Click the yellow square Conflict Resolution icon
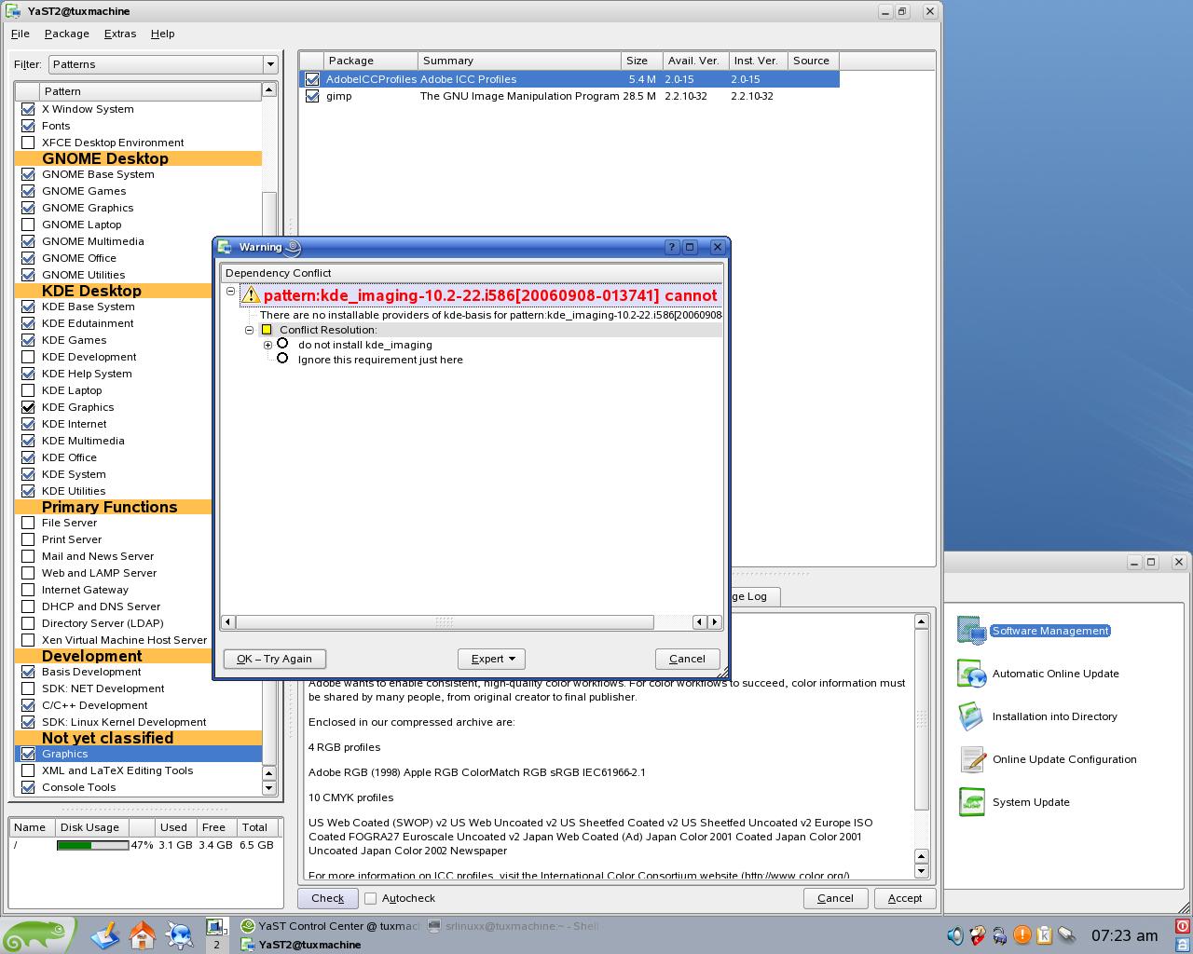This screenshot has height=954, width=1193. point(267,330)
